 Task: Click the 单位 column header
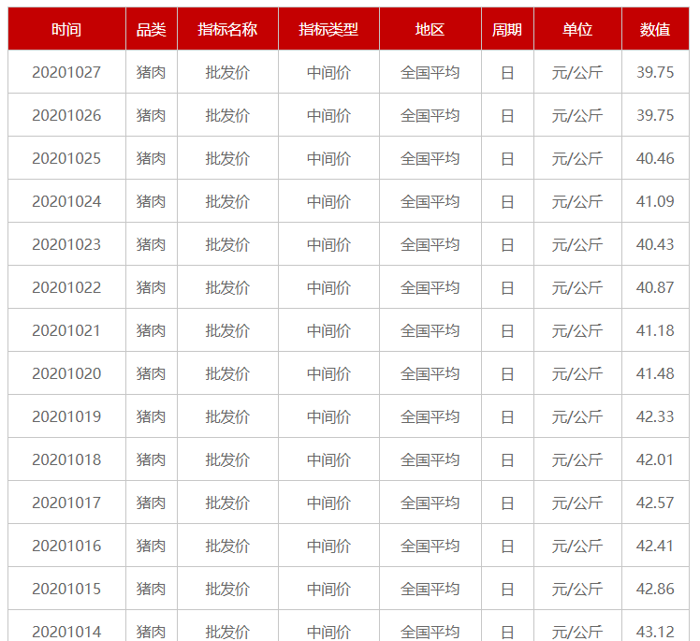(577, 29)
